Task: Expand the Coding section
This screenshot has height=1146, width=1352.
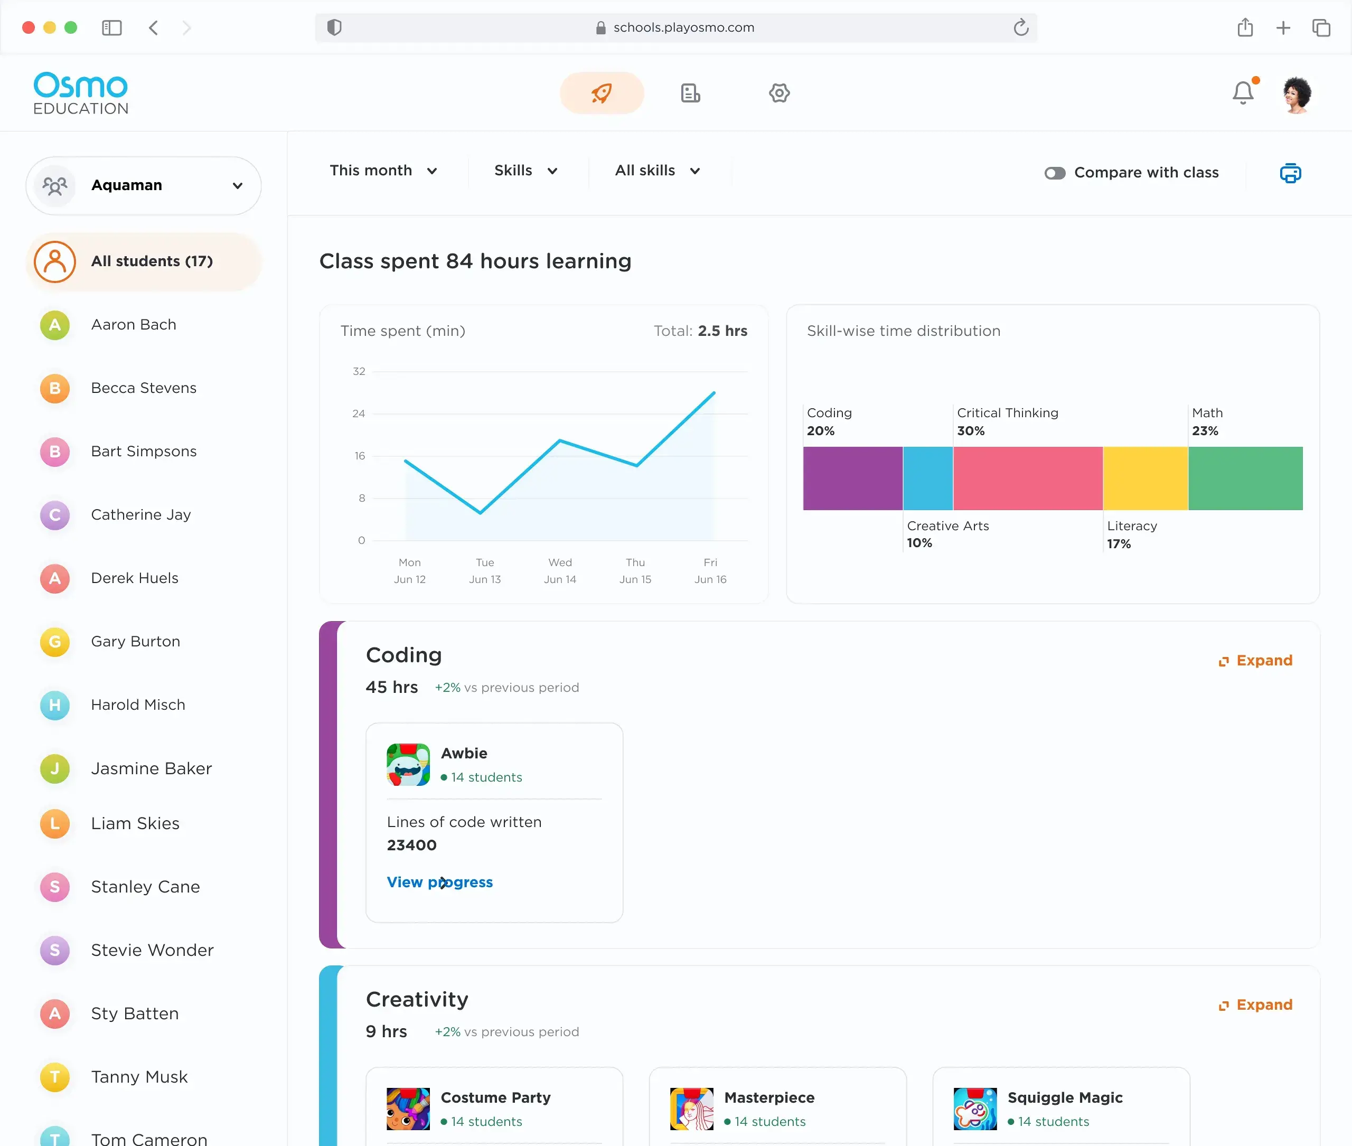Action: click(x=1255, y=661)
